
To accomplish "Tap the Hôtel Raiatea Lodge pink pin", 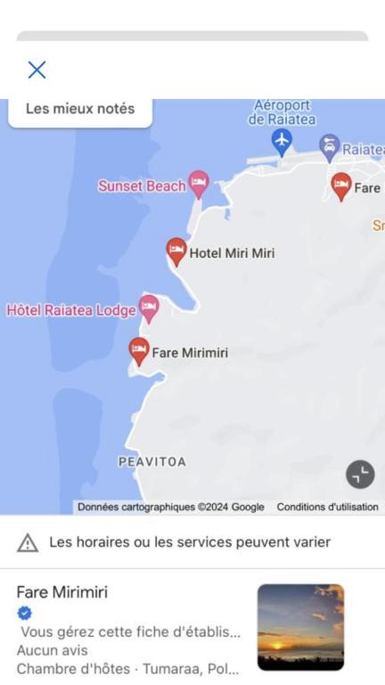I will [x=149, y=309].
